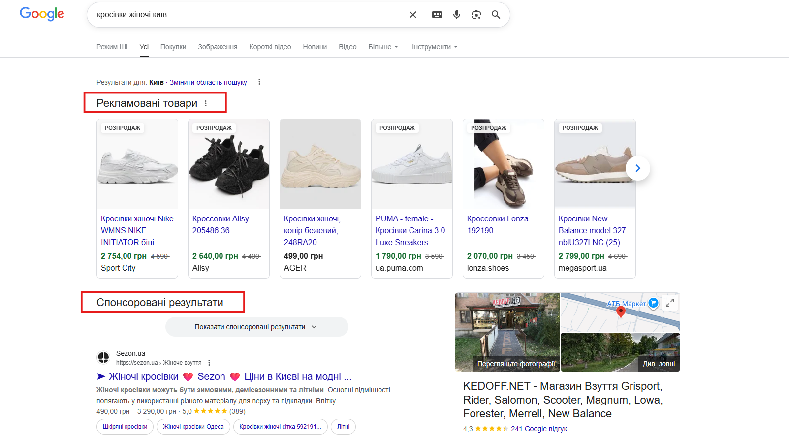This screenshot has width=789, height=436.
Task: Open the on-screen keyboard input tool
Action: click(437, 15)
